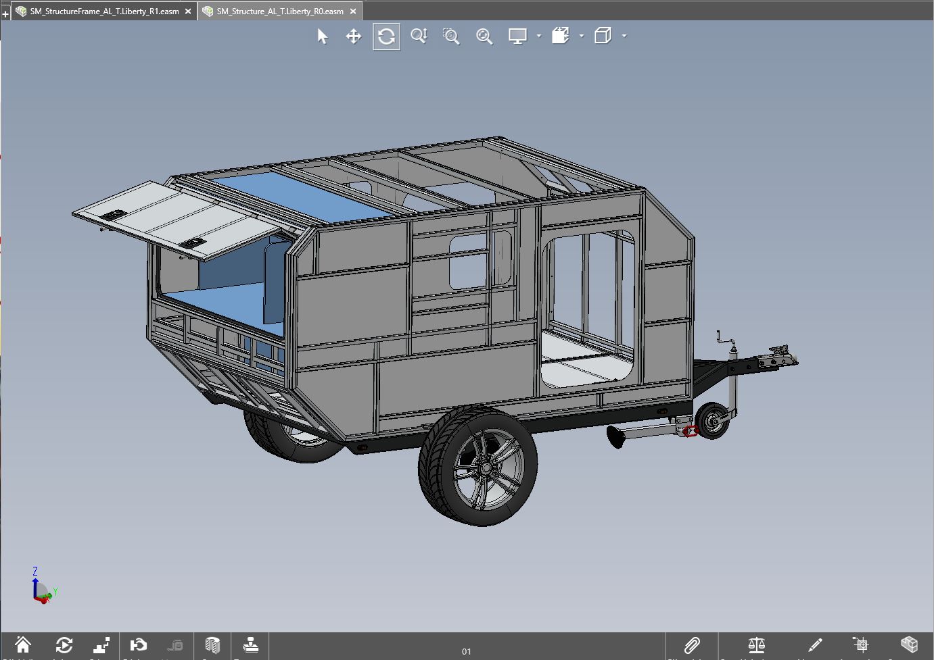
Task: Expand the view orientation dropdown arrow
Action: coord(582,36)
